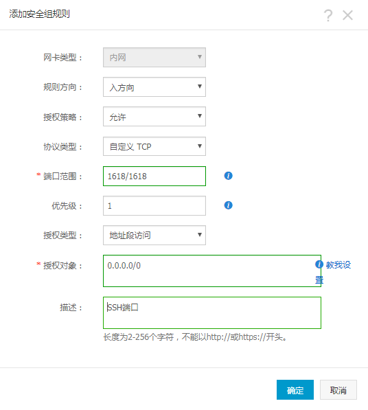
Task: Focus the 描述 textarea with SSH端口
Action: (x=212, y=312)
